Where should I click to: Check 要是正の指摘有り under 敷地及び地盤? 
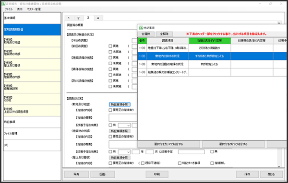coord(110,110)
